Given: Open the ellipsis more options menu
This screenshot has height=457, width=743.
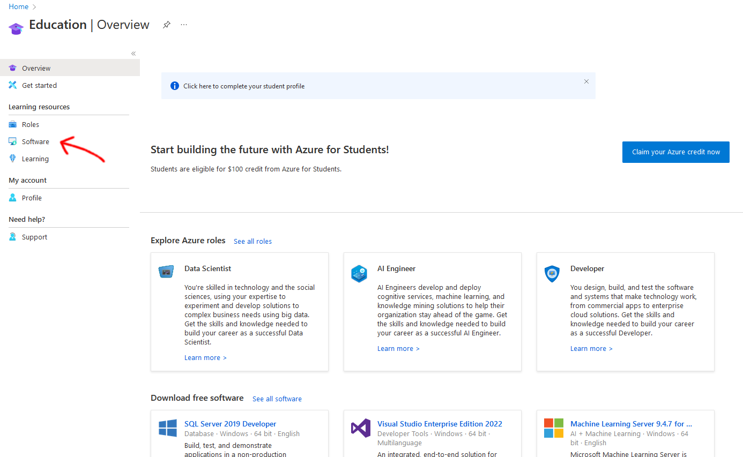Looking at the screenshot, I should pyautogui.click(x=184, y=25).
